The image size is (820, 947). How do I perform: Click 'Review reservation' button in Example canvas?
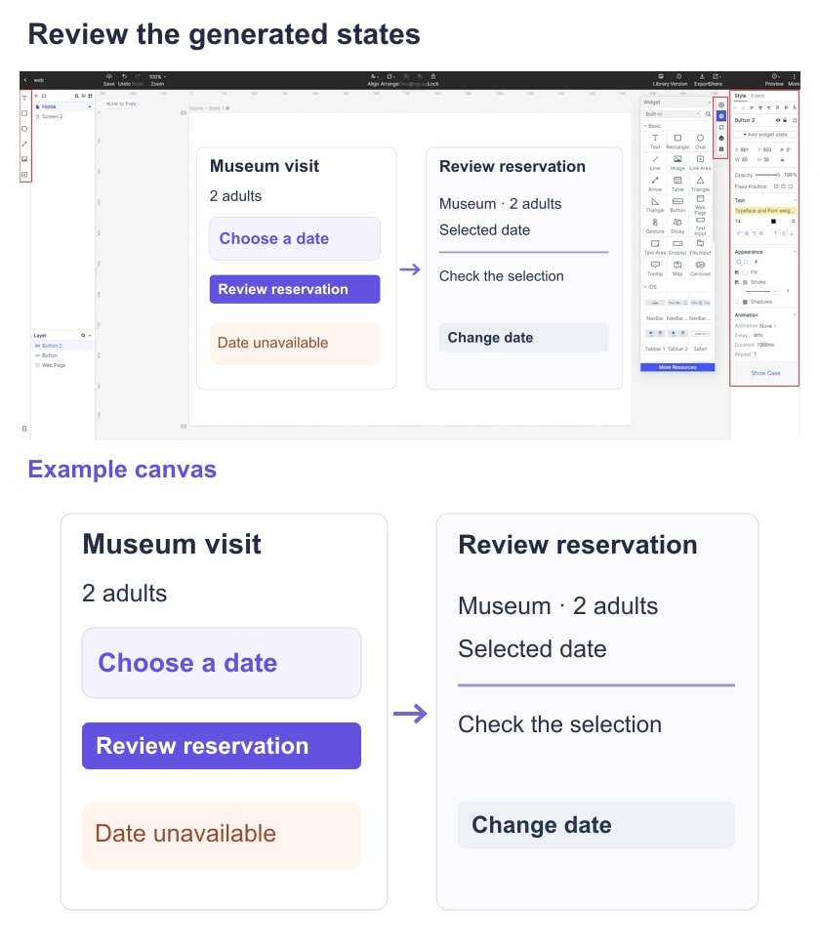pos(222,746)
